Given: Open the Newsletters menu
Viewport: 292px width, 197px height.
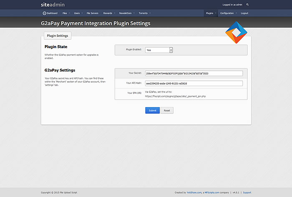Looking at the screenshot, I should 127,13.
